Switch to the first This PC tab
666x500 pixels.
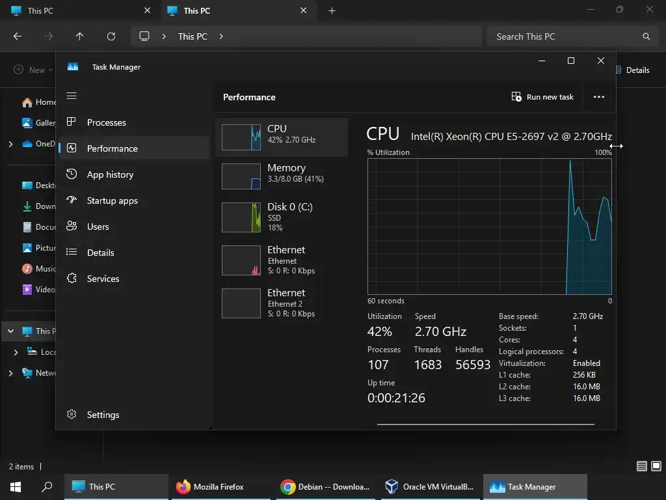[x=81, y=10]
